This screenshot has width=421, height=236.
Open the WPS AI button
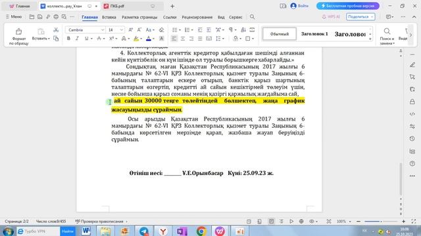(331, 16)
